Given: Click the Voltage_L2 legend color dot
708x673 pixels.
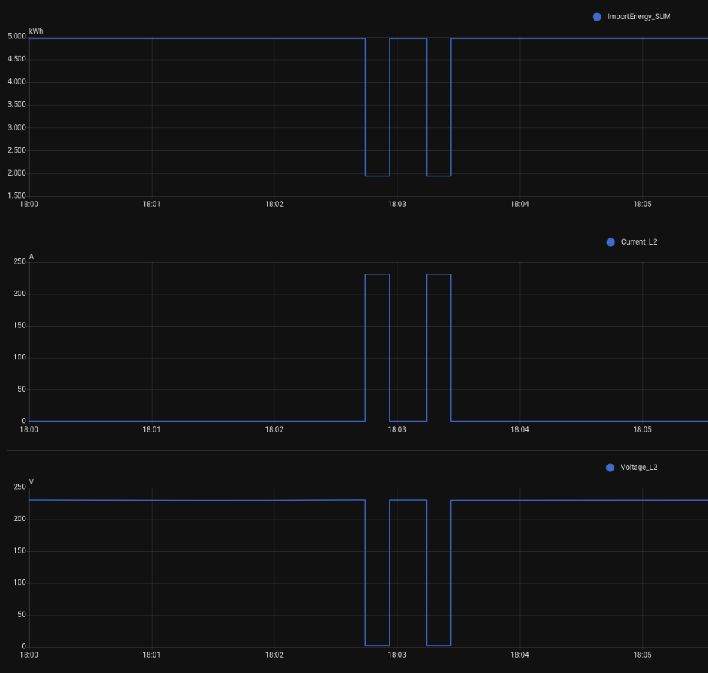Looking at the screenshot, I should pyautogui.click(x=611, y=468).
